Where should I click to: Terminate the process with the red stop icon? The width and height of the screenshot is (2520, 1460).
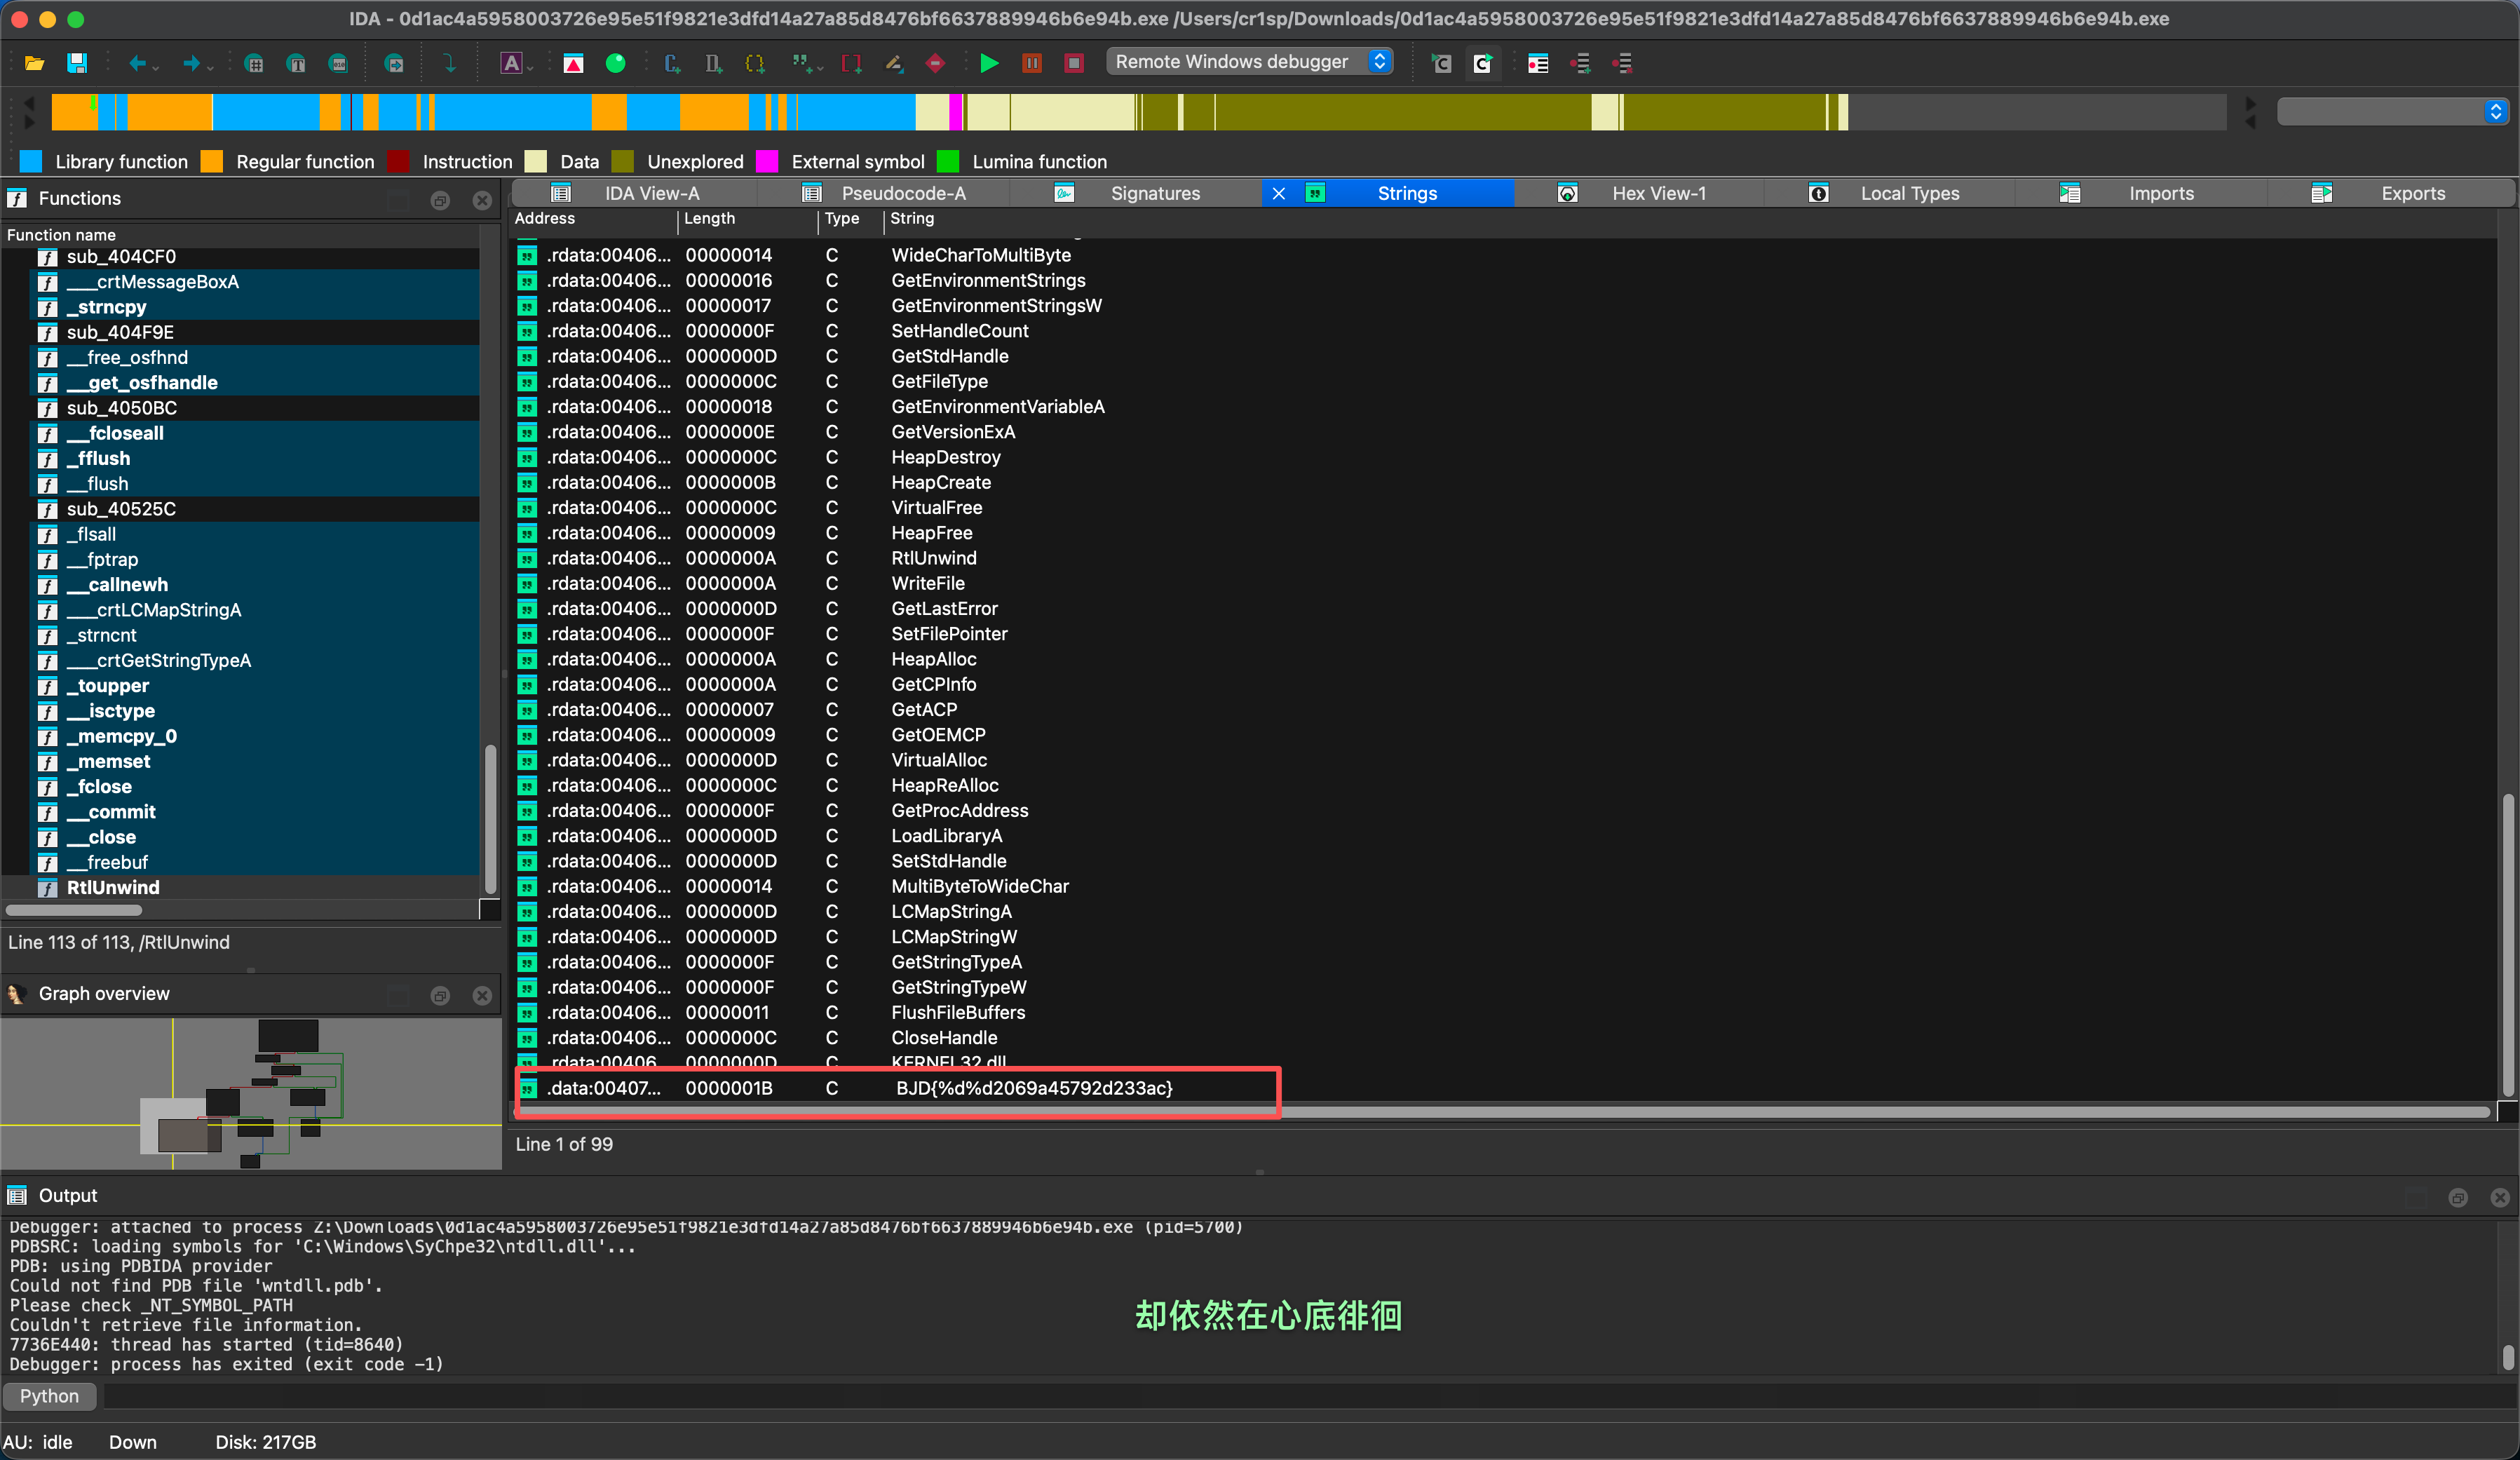pos(1074,63)
